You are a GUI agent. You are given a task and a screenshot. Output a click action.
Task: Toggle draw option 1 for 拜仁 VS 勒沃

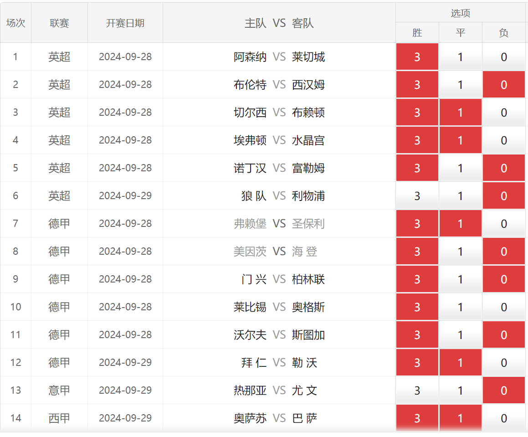460,362
